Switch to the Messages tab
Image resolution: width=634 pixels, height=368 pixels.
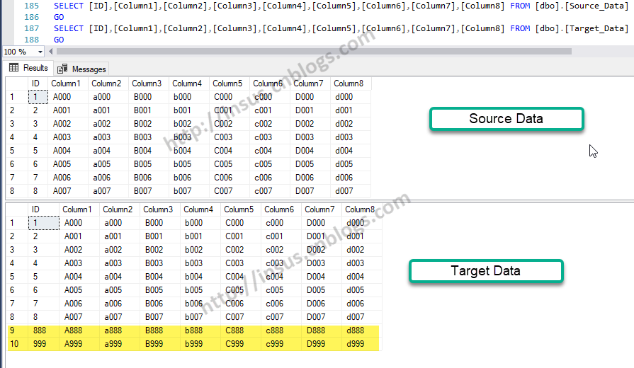(x=89, y=69)
